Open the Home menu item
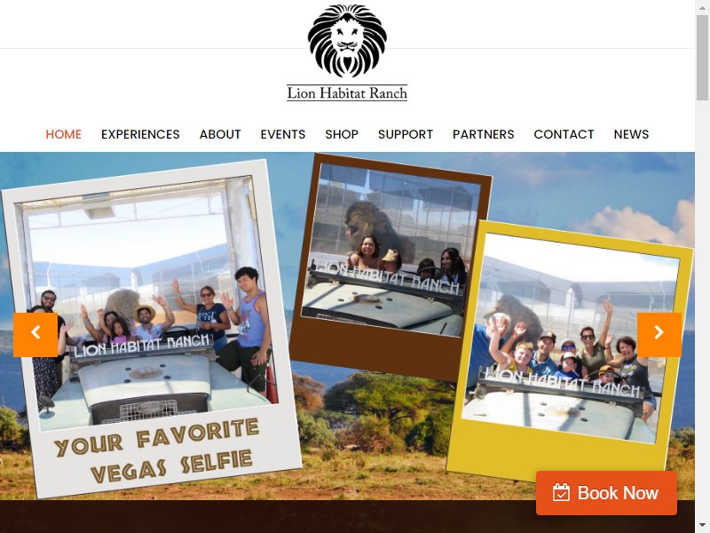This screenshot has width=710, height=533. click(x=63, y=134)
